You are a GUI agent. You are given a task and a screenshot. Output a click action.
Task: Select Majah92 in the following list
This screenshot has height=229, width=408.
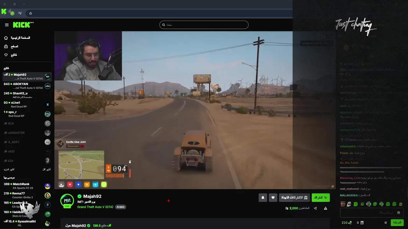click(x=27, y=77)
